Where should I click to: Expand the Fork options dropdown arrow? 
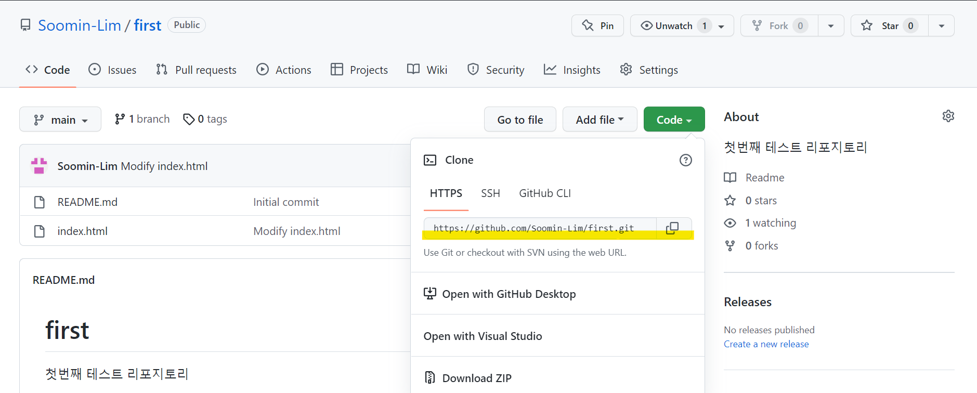pyautogui.click(x=831, y=25)
